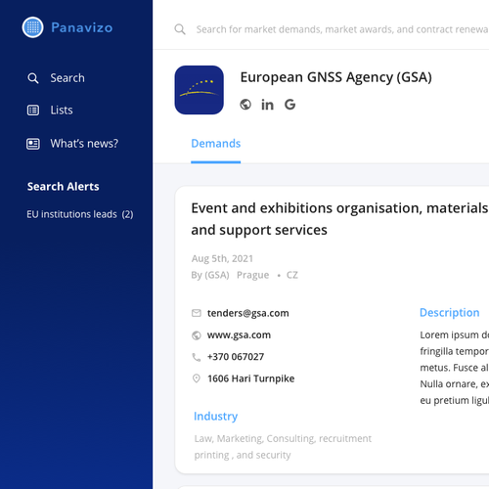Screen dimensions: 489x489
Task: Click the envelope icon next to tenders@gsa.com
Action: (x=197, y=313)
